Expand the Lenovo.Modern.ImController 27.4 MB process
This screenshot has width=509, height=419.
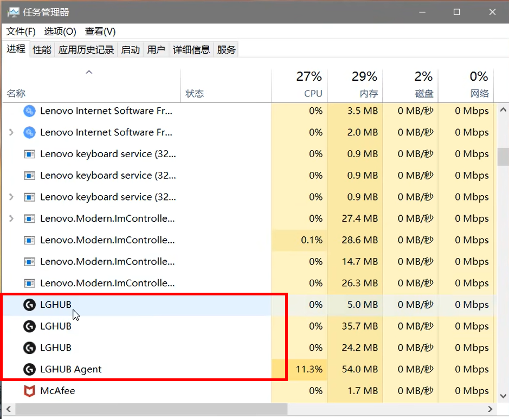coord(11,218)
